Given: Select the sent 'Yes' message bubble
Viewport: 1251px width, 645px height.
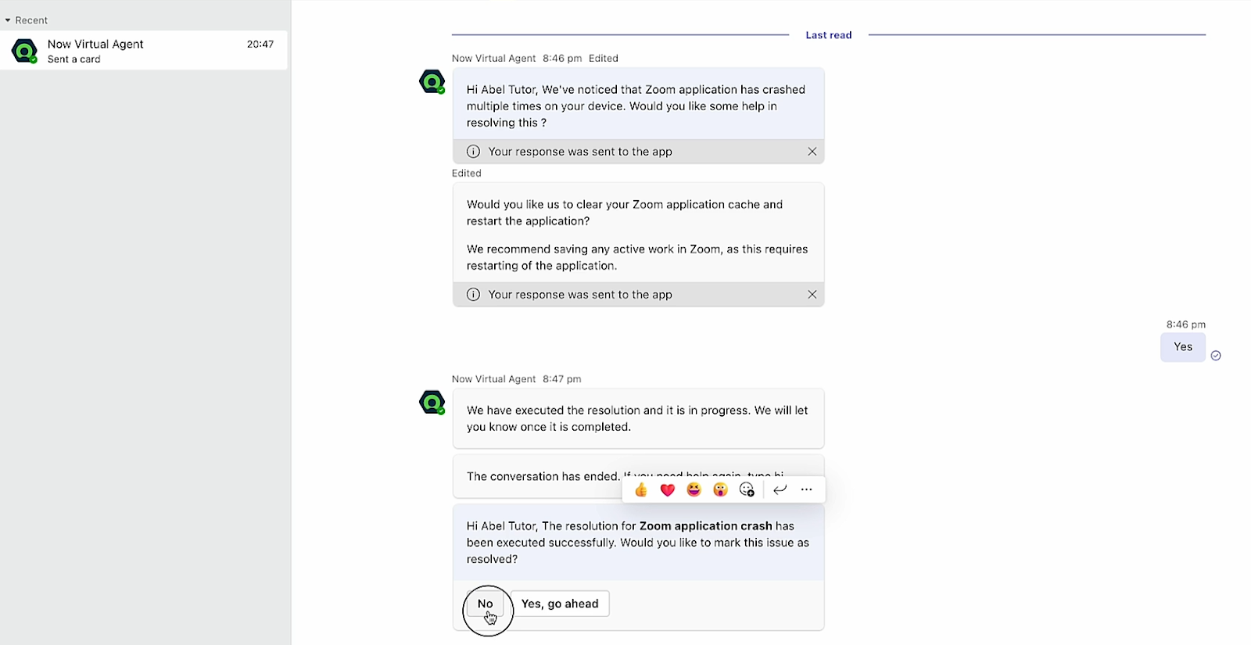Looking at the screenshot, I should point(1182,347).
